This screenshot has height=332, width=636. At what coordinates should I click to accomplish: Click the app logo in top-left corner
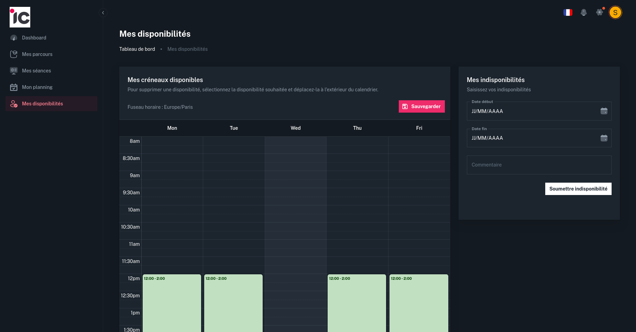coord(20,17)
